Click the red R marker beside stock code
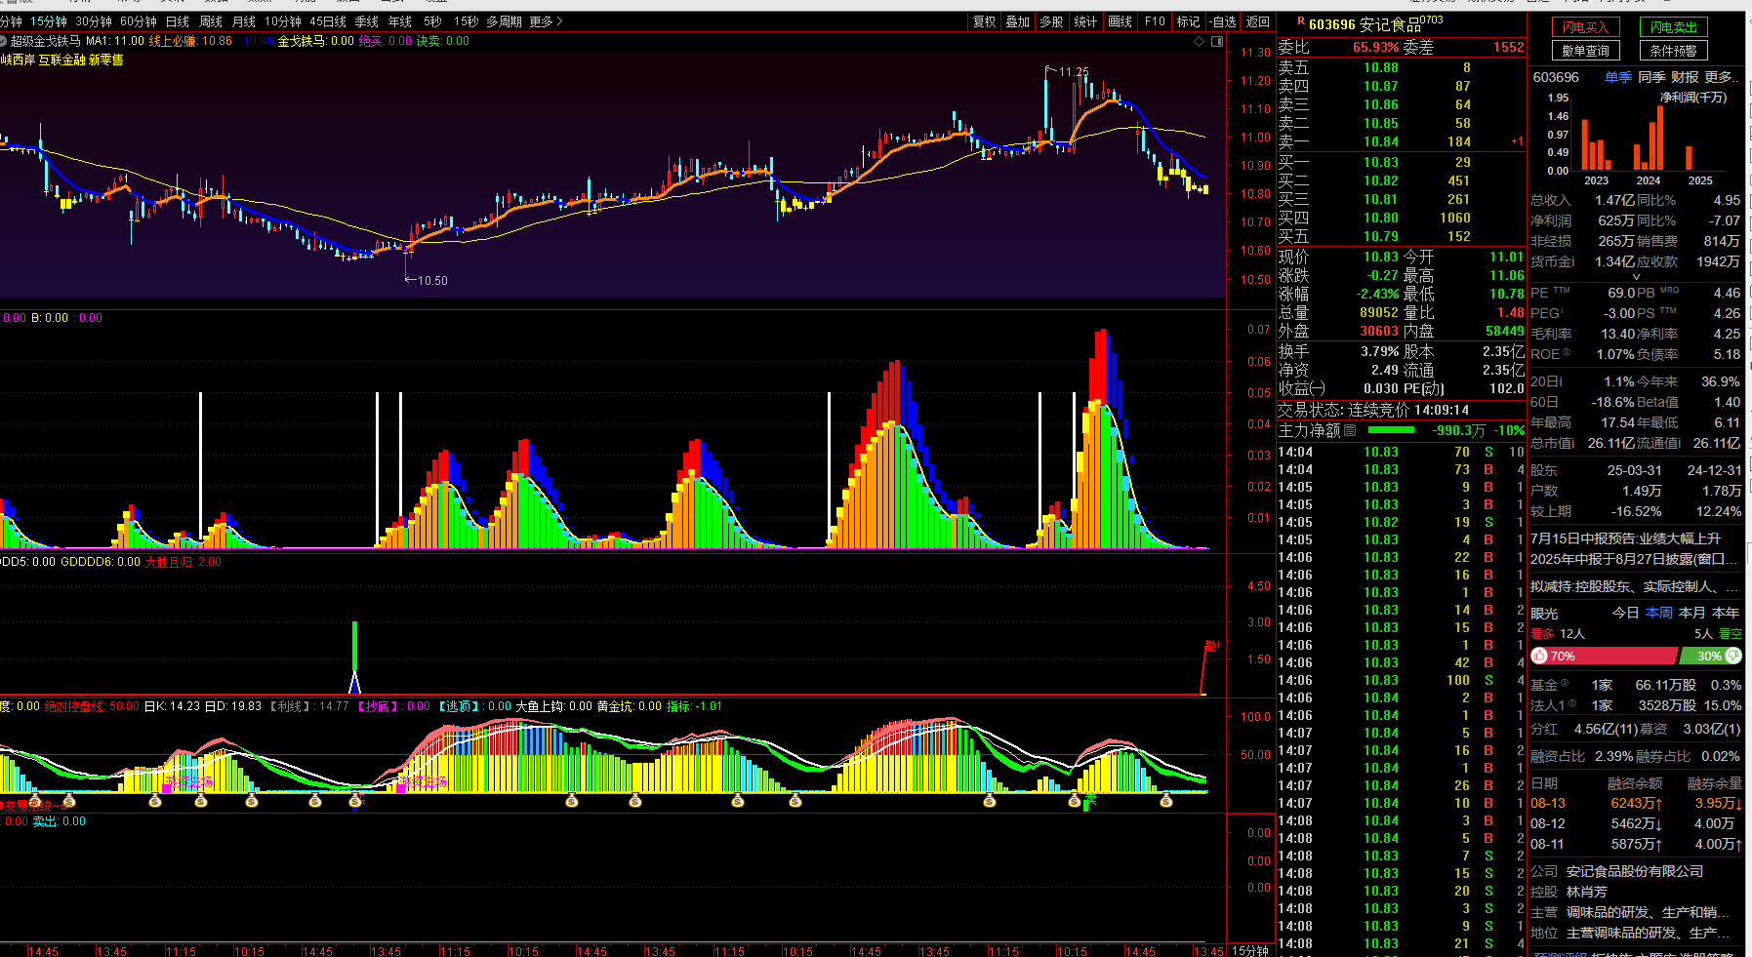The height and width of the screenshot is (957, 1752). (1301, 22)
